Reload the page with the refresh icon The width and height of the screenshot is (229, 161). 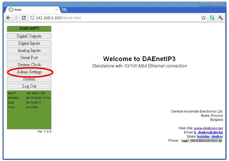(x=24, y=18)
